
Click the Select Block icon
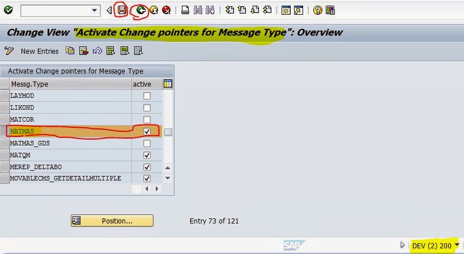[125, 51]
